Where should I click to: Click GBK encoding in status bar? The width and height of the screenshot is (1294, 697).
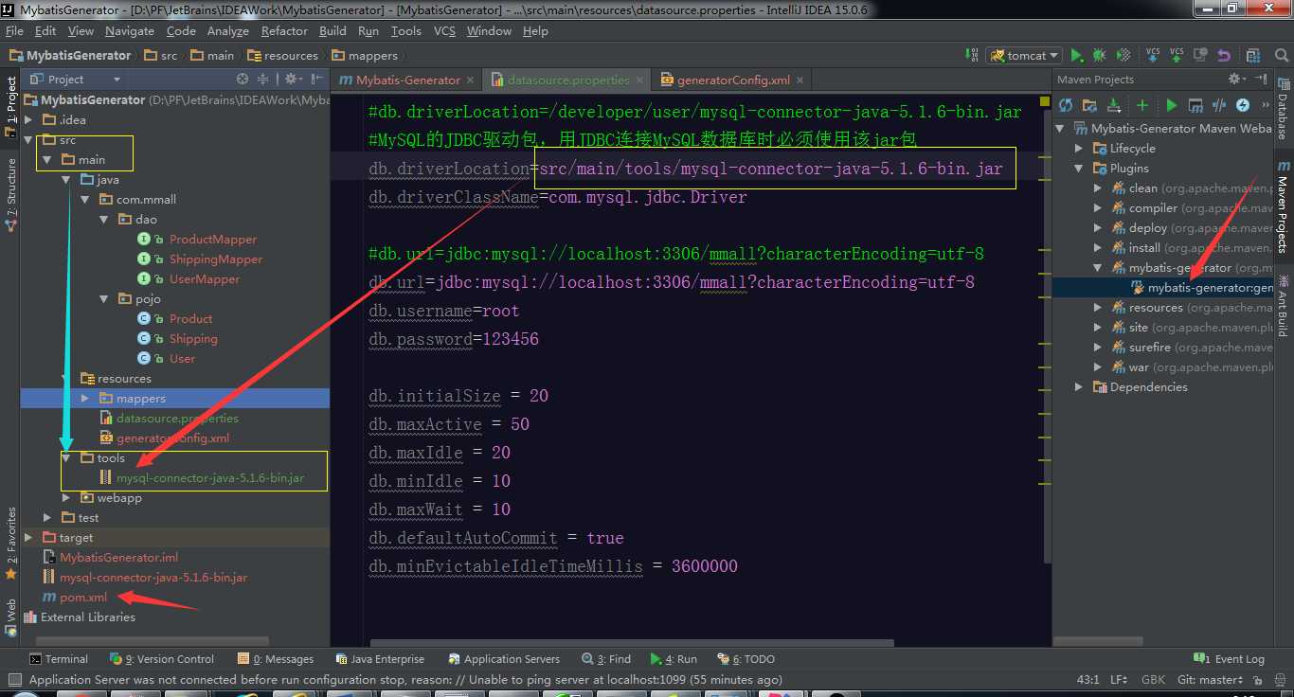1153,680
